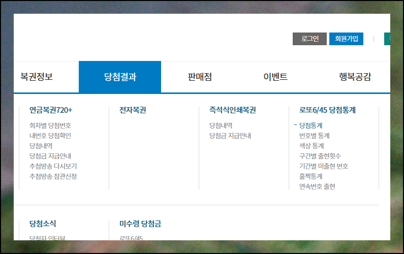
Task: Click the 연금복권720+ heading
Action: click(x=51, y=110)
